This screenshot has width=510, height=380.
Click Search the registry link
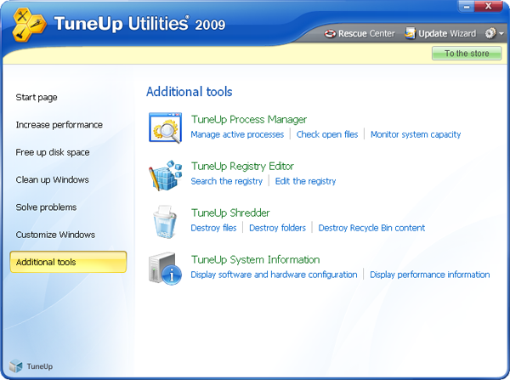[x=227, y=181]
